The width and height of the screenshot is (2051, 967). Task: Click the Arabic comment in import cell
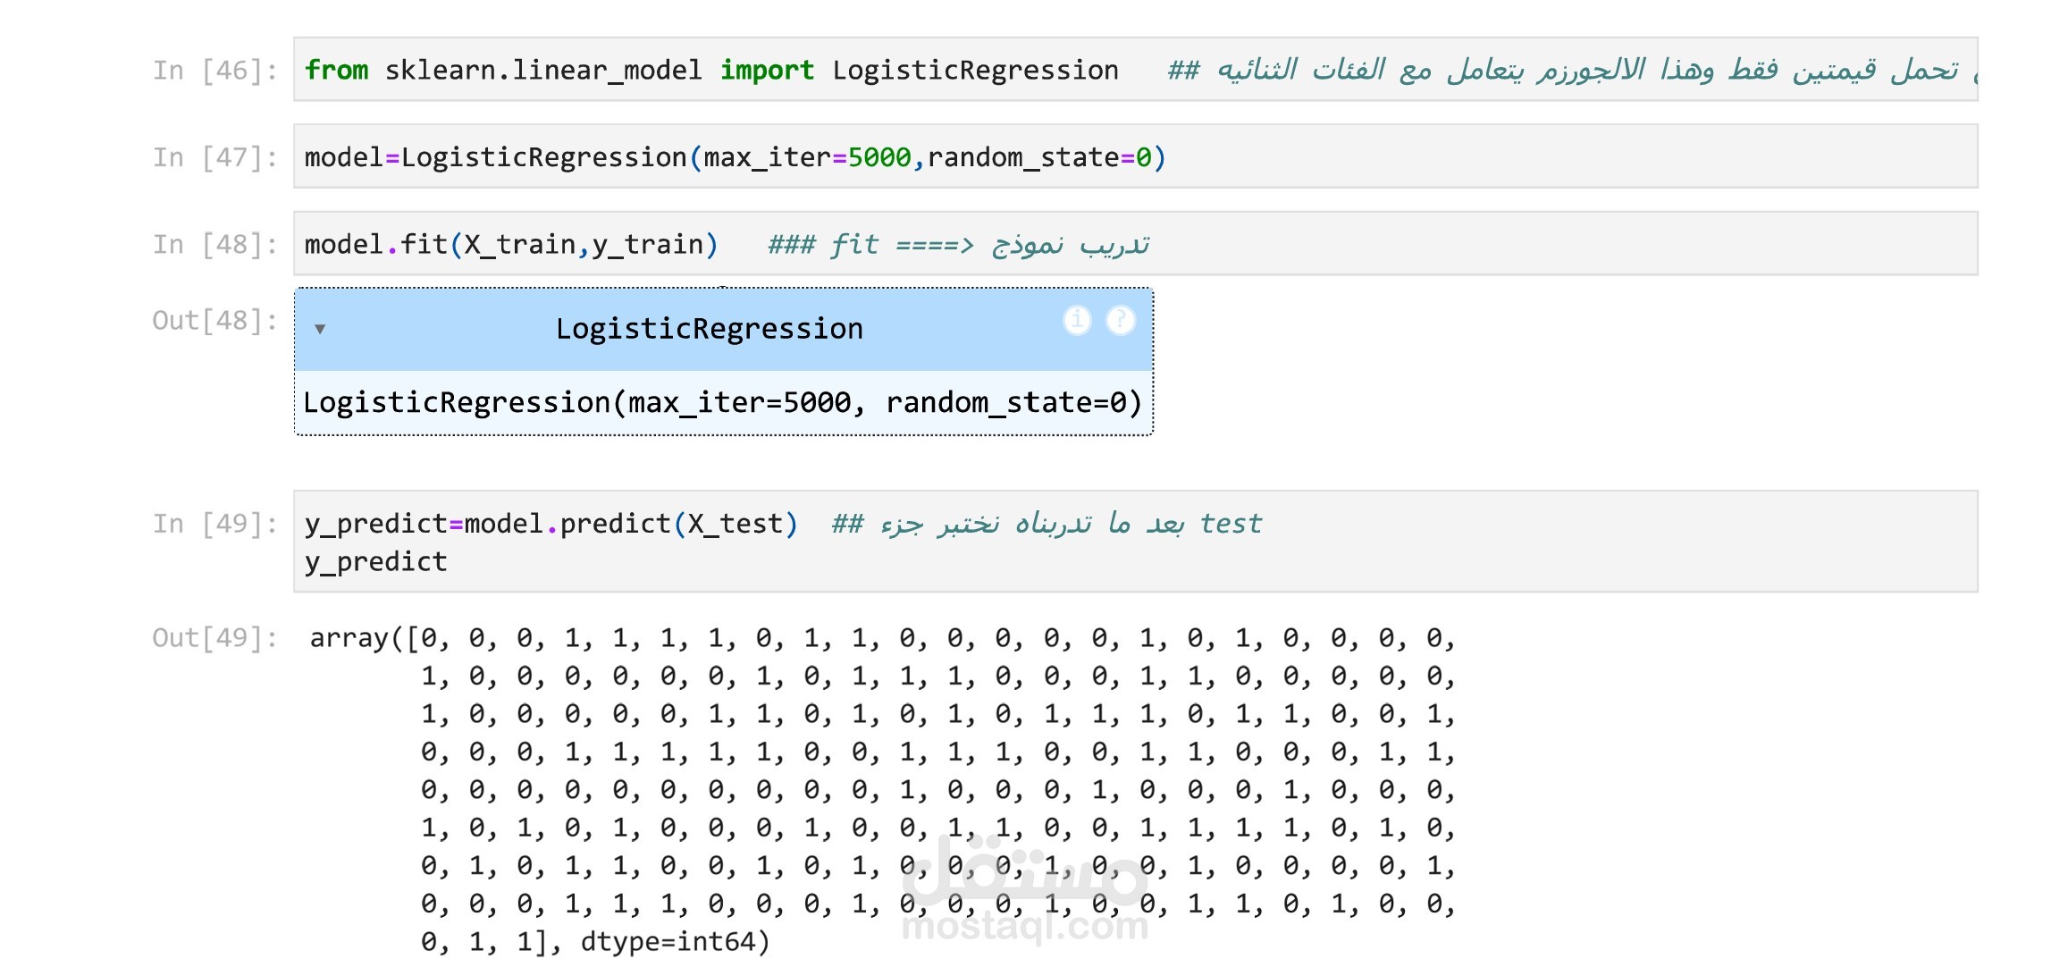[x=1564, y=70]
